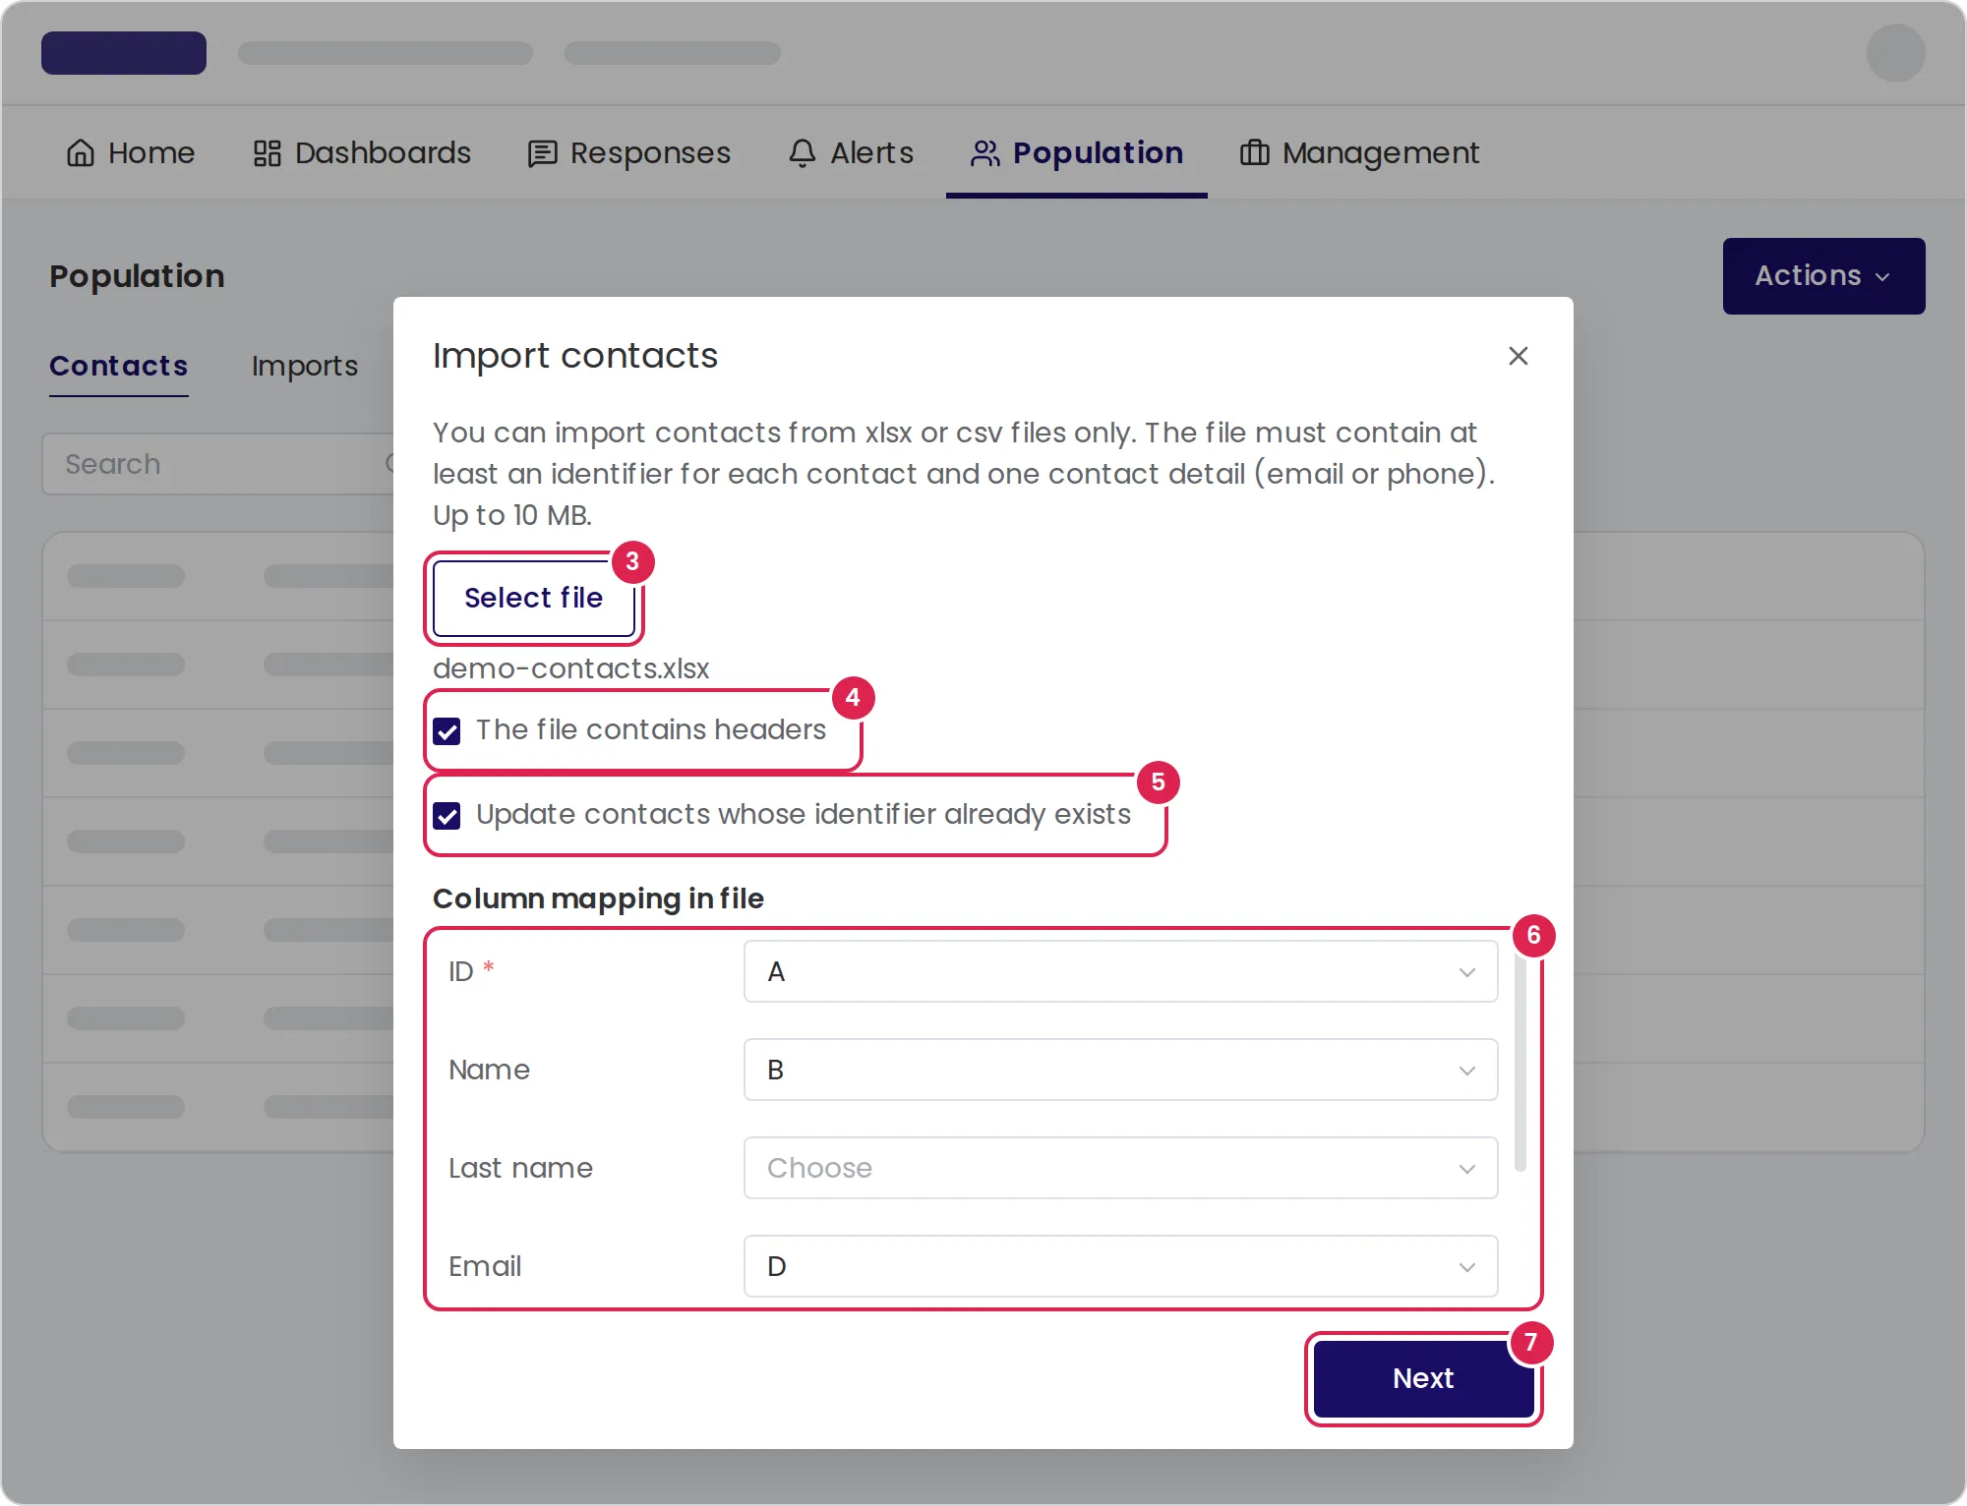
Task: Close the Import contacts dialog
Action: 1518,356
